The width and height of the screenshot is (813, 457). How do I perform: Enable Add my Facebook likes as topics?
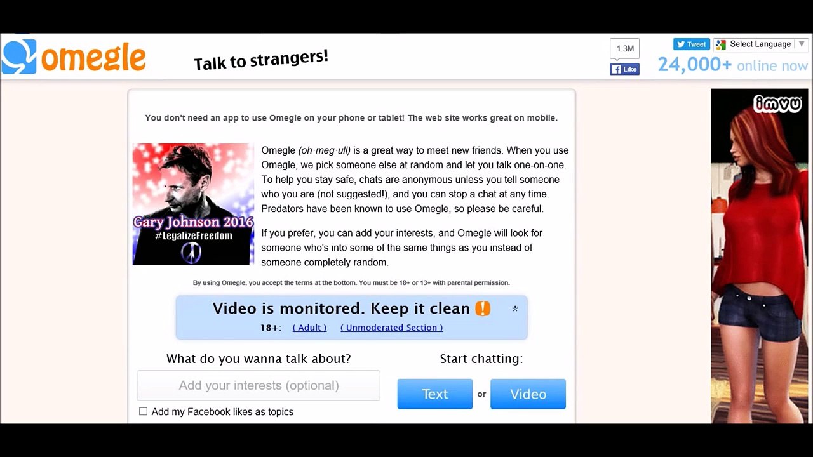143,411
